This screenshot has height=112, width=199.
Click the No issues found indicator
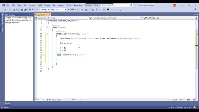pos(54,100)
